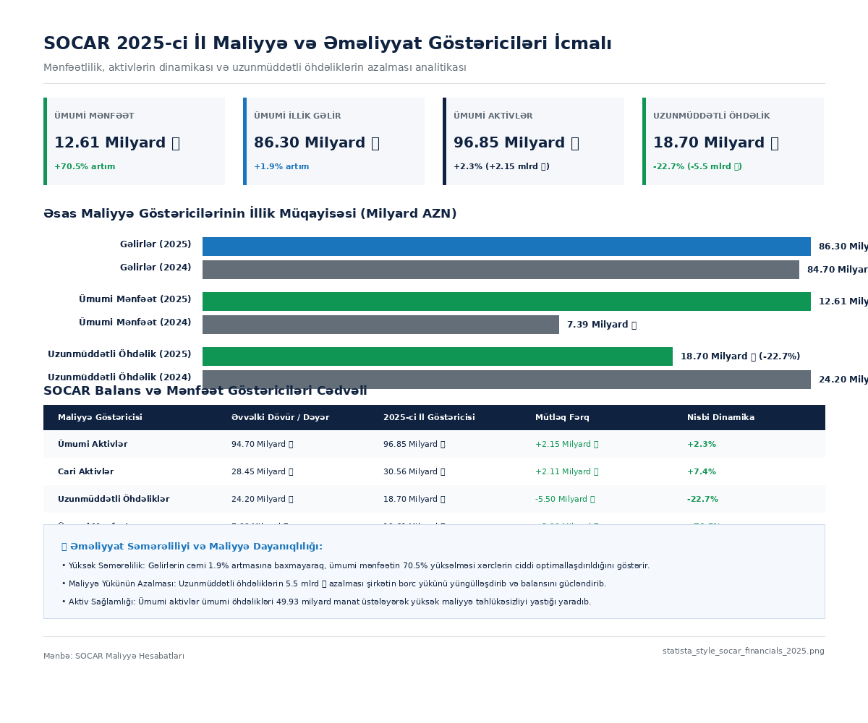Click the "30.56 Milyard" table cell

click(414, 472)
